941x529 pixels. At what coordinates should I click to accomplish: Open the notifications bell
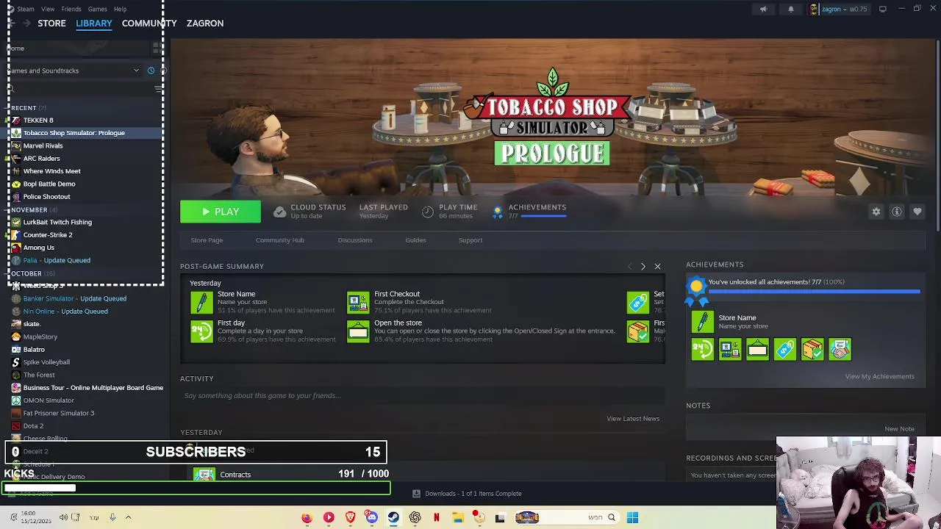(x=791, y=10)
